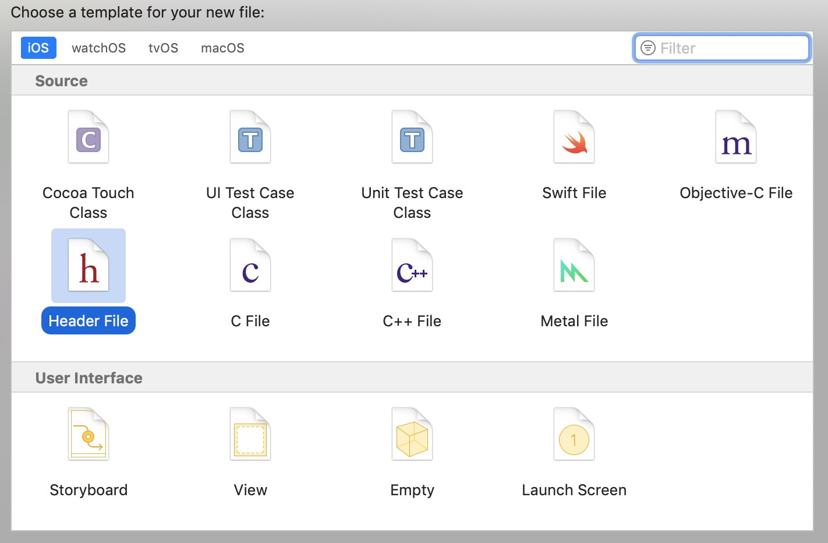Screen dimensions: 828x543
Task: Click the "Empty" label
Action: pos(412,490)
